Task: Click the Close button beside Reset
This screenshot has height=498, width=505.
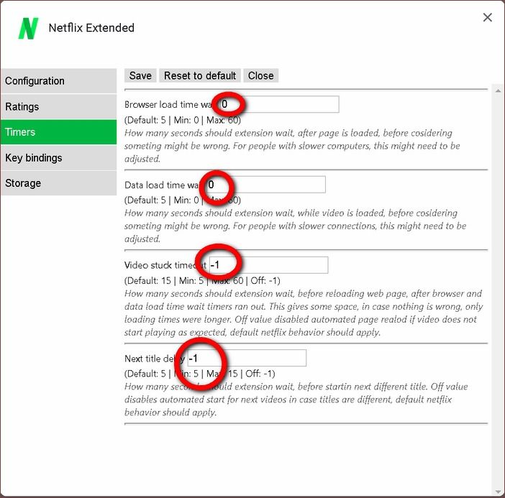Action: [261, 75]
